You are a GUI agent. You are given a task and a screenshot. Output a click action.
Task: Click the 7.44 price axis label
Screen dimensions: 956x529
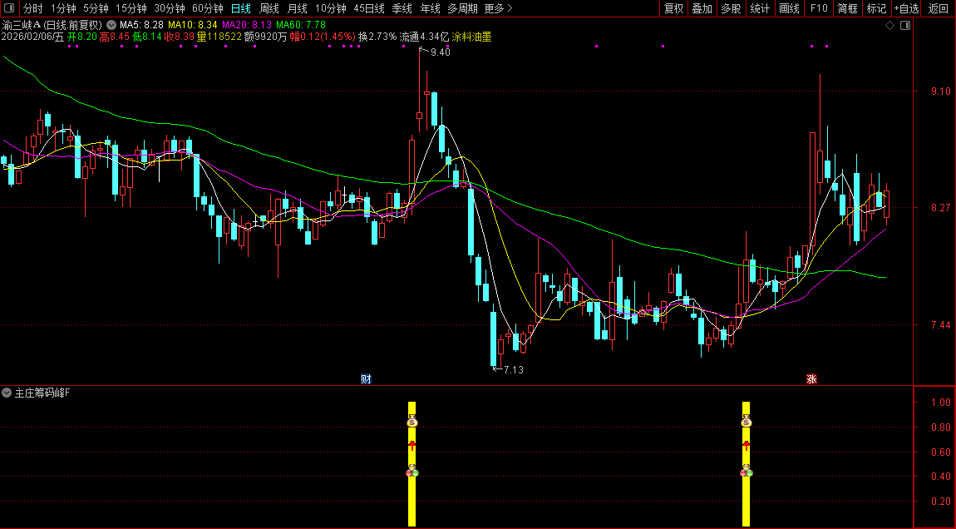941,324
